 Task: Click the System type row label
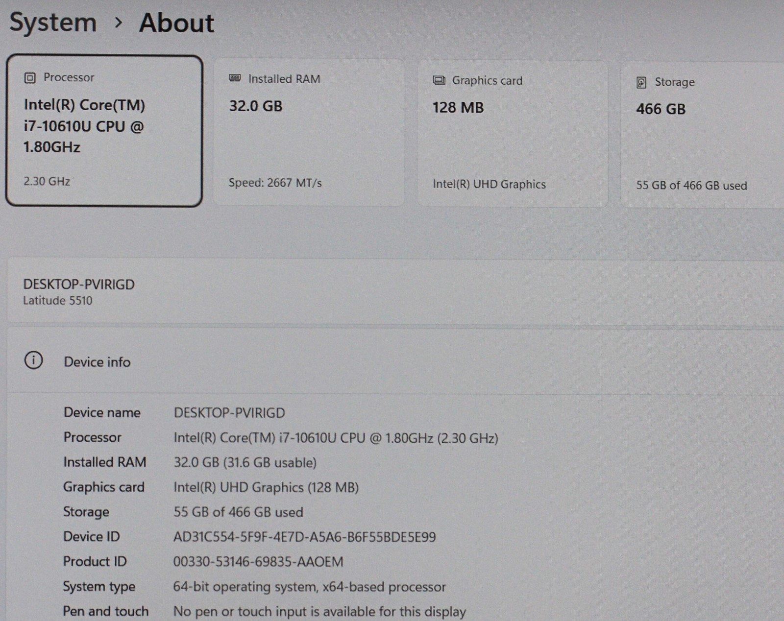[x=99, y=587]
